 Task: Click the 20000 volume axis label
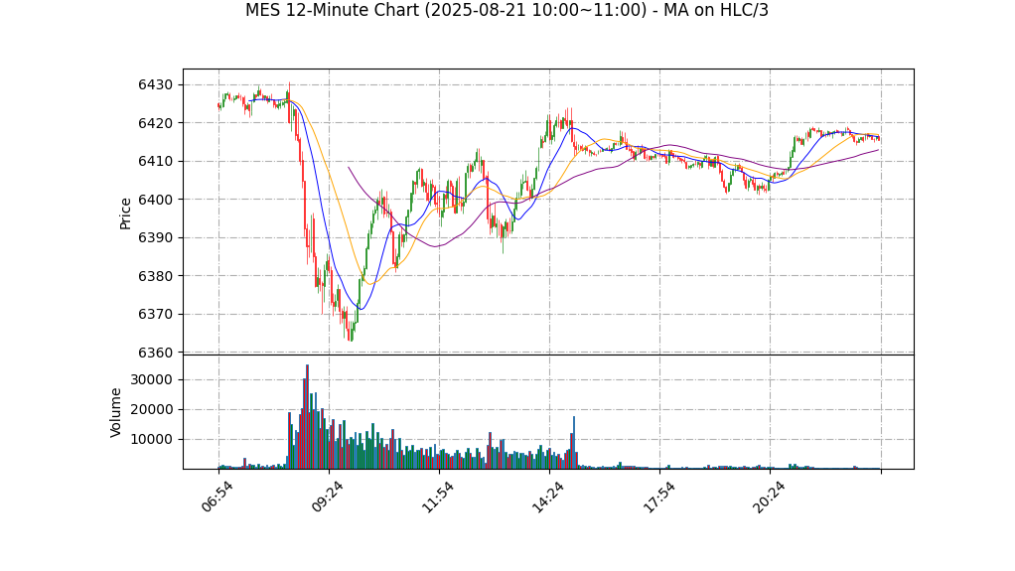(152, 409)
